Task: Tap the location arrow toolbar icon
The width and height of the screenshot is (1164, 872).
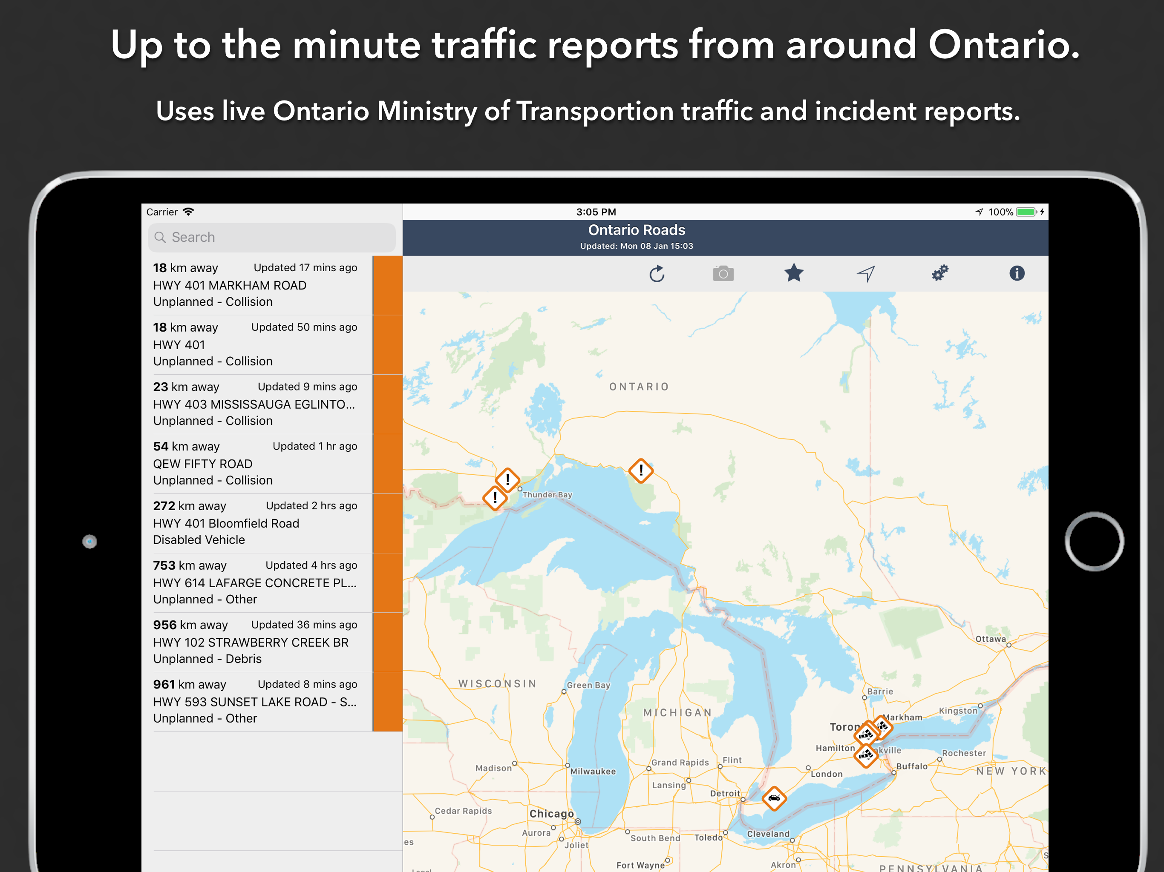Action: tap(866, 273)
